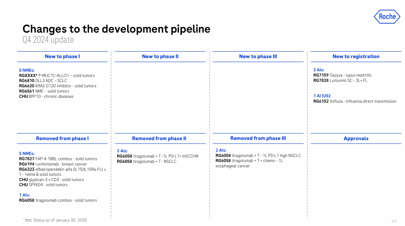The image size is (405, 226).
Task: Select the 'Removed from phase I' header
Action: (x=62, y=139)
